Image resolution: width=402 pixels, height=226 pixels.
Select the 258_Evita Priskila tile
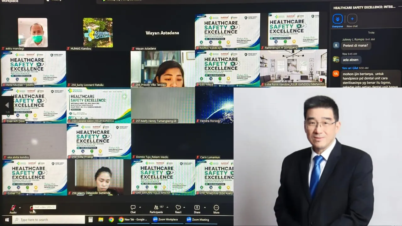tap(99, 142)
